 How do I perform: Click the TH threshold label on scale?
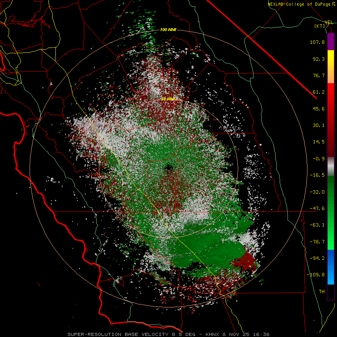pos(322,292)
